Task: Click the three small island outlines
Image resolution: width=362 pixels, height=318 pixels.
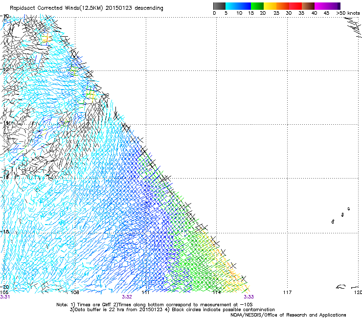Action: pyautogui.click(x=341, y=215)
